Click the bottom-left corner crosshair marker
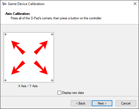 point(6,80)
